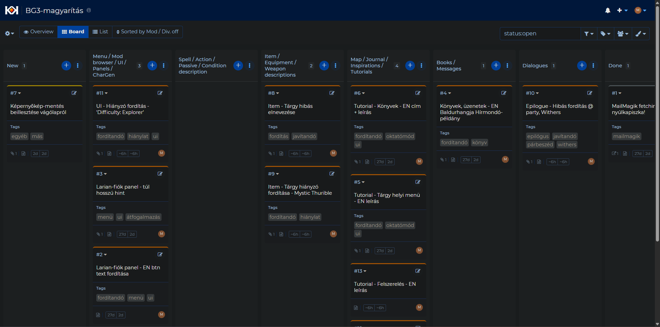Open task 'UI - Hiányzó fordítás'
The height and width of the screenshot is (327, 660).
[123, 109]
